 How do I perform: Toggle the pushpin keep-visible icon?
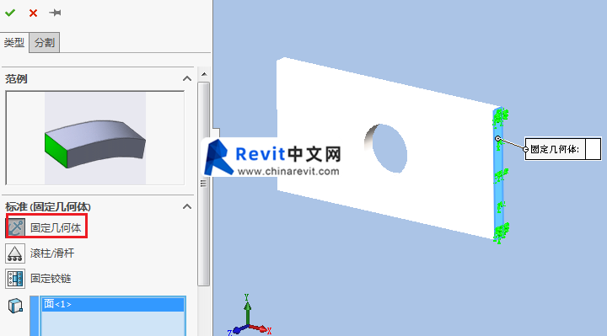click(55, 13)
